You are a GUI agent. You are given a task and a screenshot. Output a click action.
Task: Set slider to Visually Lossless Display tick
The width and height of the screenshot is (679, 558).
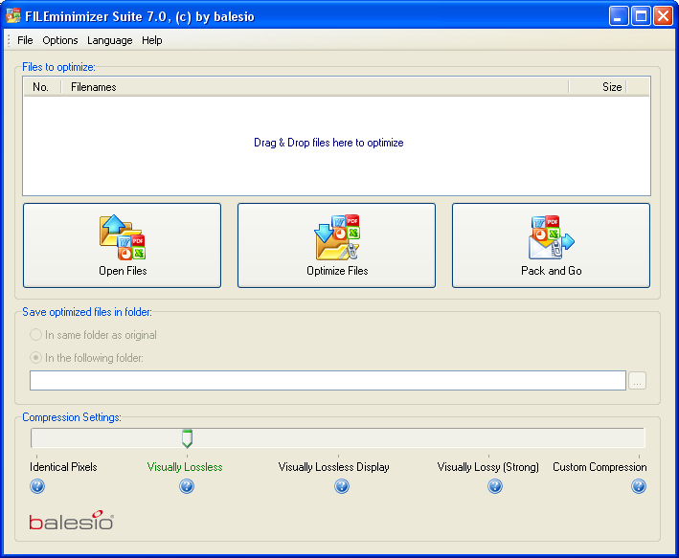(x=338, y=457)
